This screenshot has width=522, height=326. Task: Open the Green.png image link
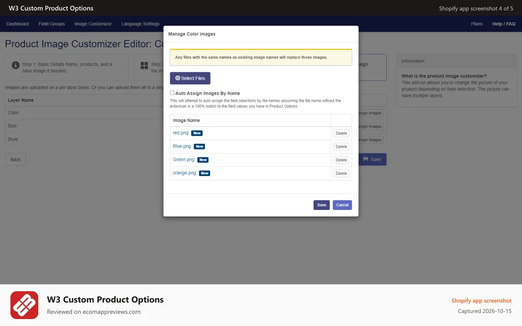(184, 160)
